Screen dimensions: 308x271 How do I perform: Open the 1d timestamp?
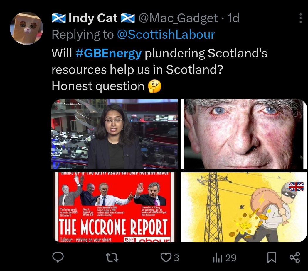point(233,18)
